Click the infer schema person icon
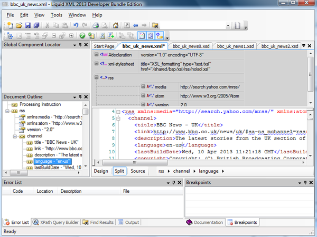This screenshot has width=317, height=237. coord(102,36)
